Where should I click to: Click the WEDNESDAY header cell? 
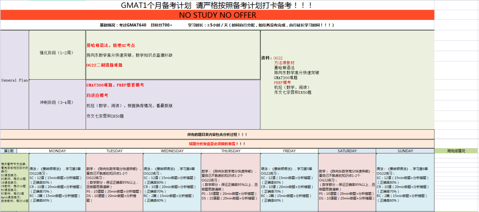[x=172, y=151]
